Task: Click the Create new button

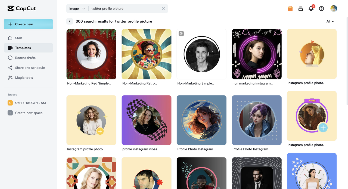Action: [x=28, y=24]
